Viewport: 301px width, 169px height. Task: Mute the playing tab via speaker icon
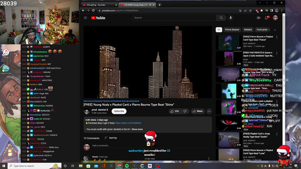click(x=150, y=5)
